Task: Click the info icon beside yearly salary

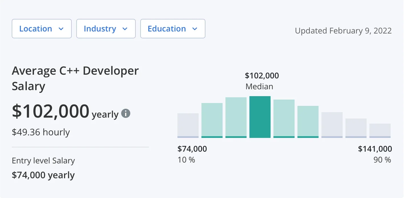Action: click(x=126, y=114)
